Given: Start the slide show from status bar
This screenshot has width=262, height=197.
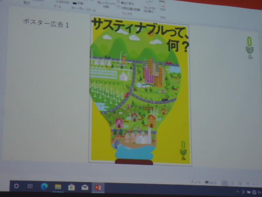Looking at the screenshot, I should click(248, 184).
